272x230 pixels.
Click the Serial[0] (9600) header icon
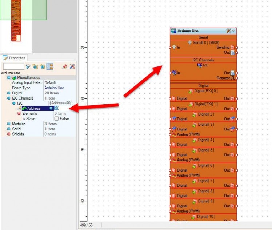click(190, 43)
